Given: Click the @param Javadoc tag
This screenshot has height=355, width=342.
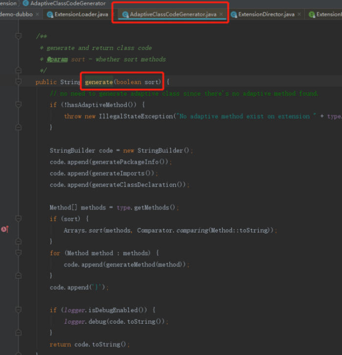Looking at the screenshot, I should (x=57, y=59).
